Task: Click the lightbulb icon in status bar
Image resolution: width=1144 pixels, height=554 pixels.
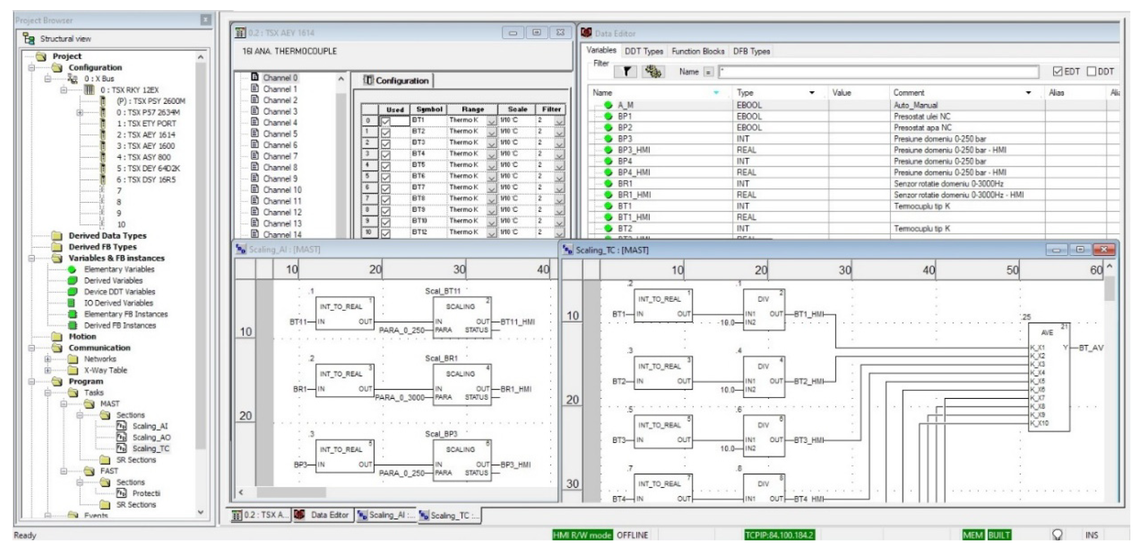Action: tap(1057, 535)
